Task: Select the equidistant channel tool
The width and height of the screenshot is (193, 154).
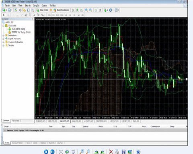Action: [x=26, y=15]
